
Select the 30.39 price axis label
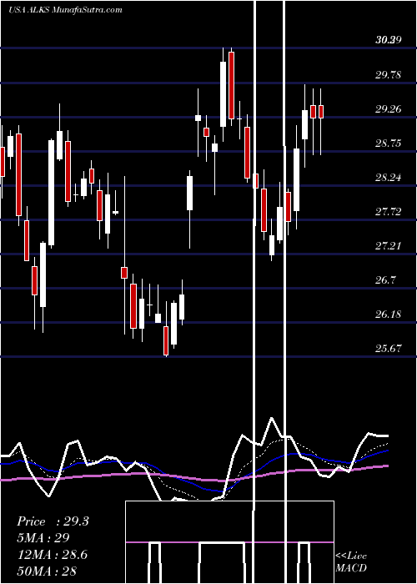[388, 40]
